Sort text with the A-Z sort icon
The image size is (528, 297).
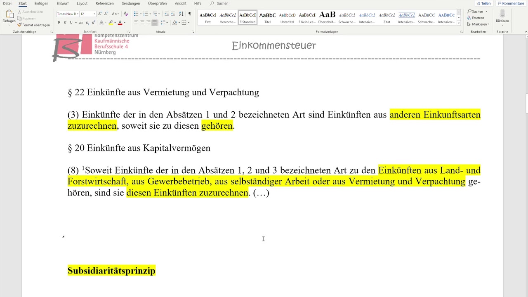tap(181, 14)
